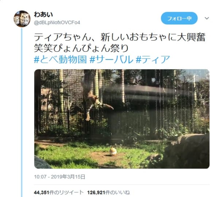The height and width of the screenshot is (197, 219).
Task: Open the tweet timestamp 10:07 - 2019年3月15日
Action: click(x=59, y=177)
